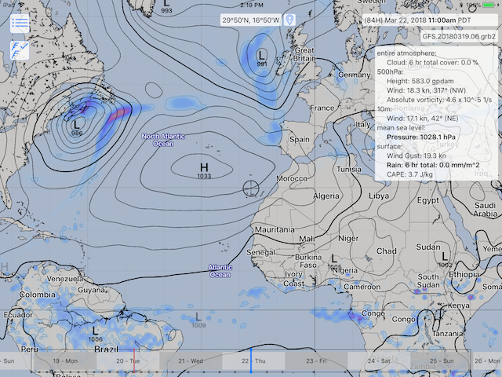The image size is (502, 377).
Task: Select 23 - Fri on the timeline
Action: [x=316, y=361]
